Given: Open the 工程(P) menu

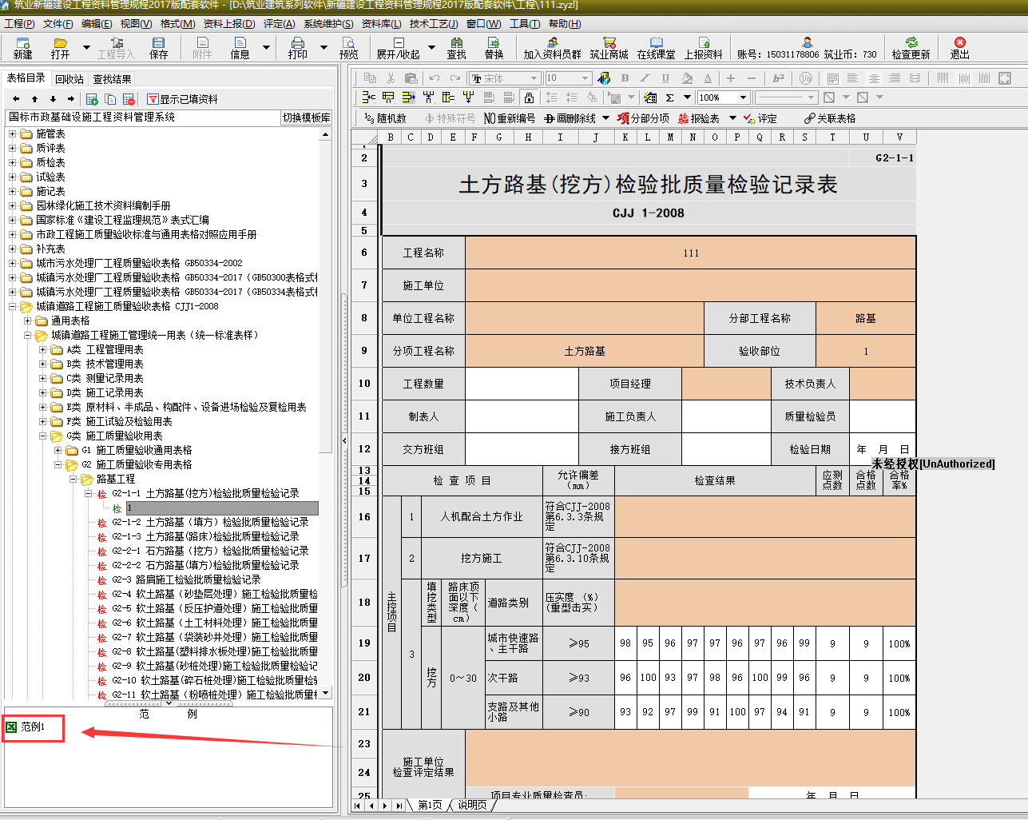Looking at the screenshot, I should point(19,24).
